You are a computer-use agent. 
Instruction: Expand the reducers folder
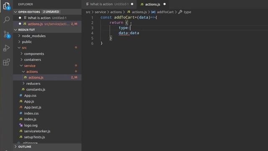(23, 83)
